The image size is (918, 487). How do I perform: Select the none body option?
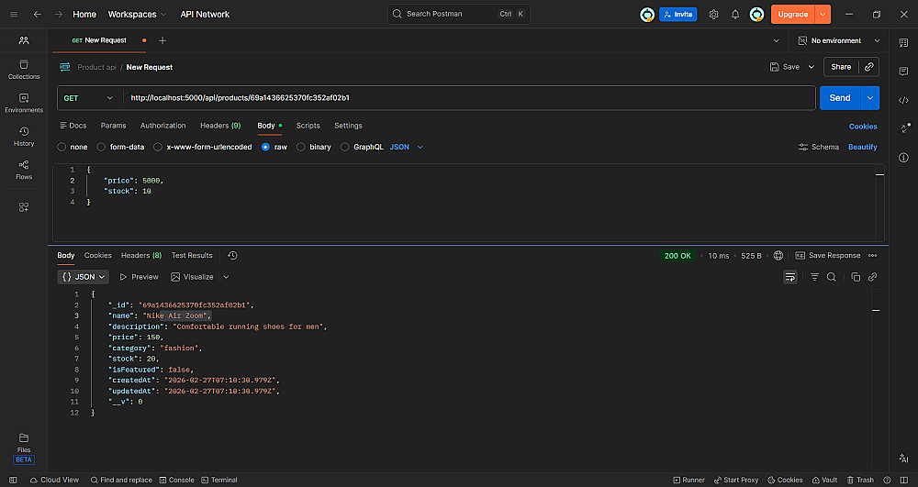tap(62, 147)
